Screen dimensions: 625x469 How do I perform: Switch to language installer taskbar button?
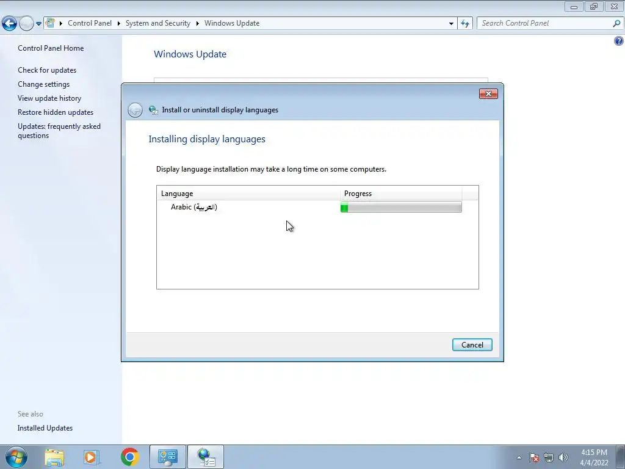coord(206,457)
